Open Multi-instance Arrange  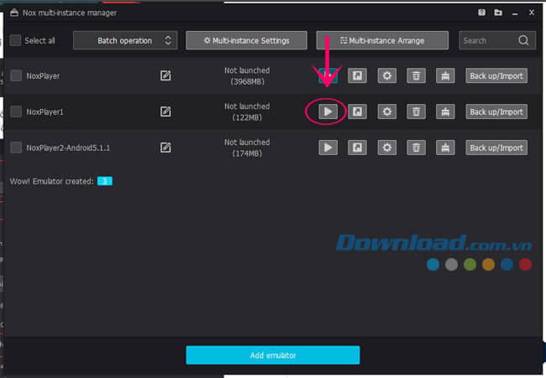pyautogui.click(x=382, y=40)
